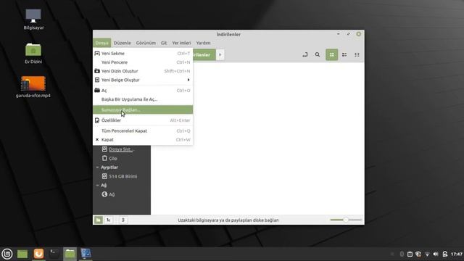Open Dosya Sistemi in the sidebar
The height and width of the screenshot is (261, 464).
(121, 149)
